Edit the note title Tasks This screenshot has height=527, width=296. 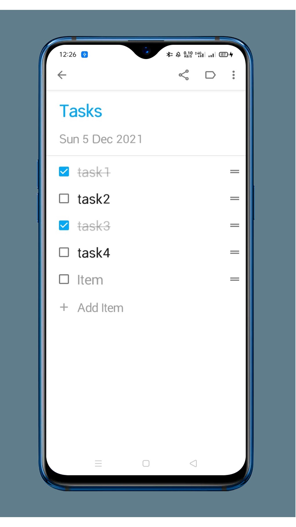pyautogui.click(x=81, y=111)
